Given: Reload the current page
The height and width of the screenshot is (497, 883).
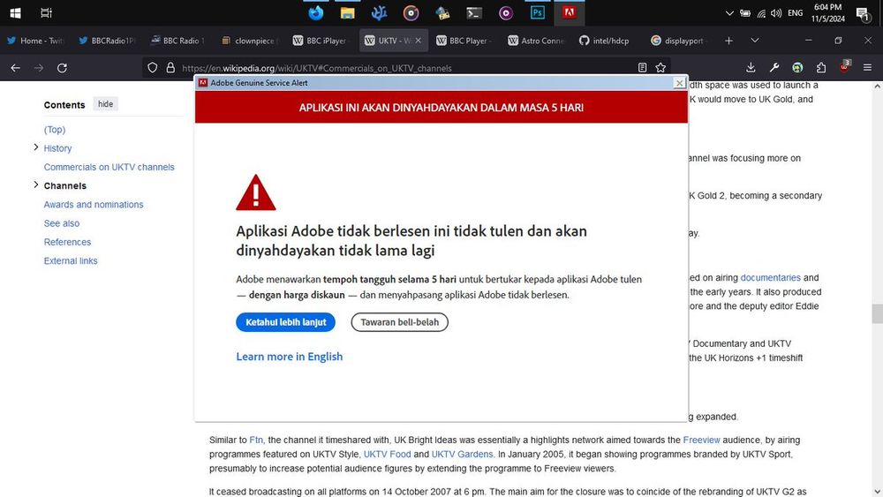Looking at the screenshot, I should (62, 68).
